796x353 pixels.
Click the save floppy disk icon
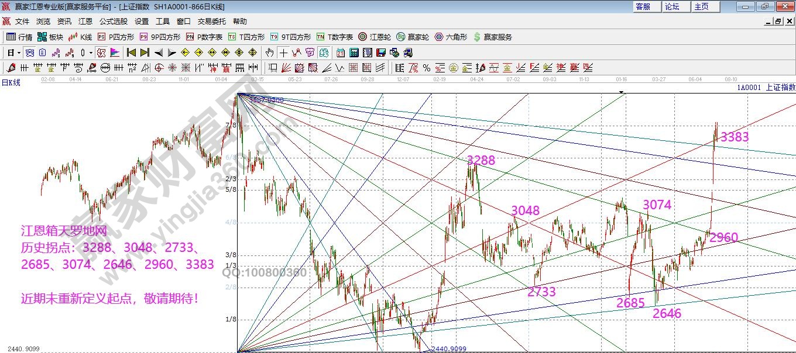tap(381, 53)
